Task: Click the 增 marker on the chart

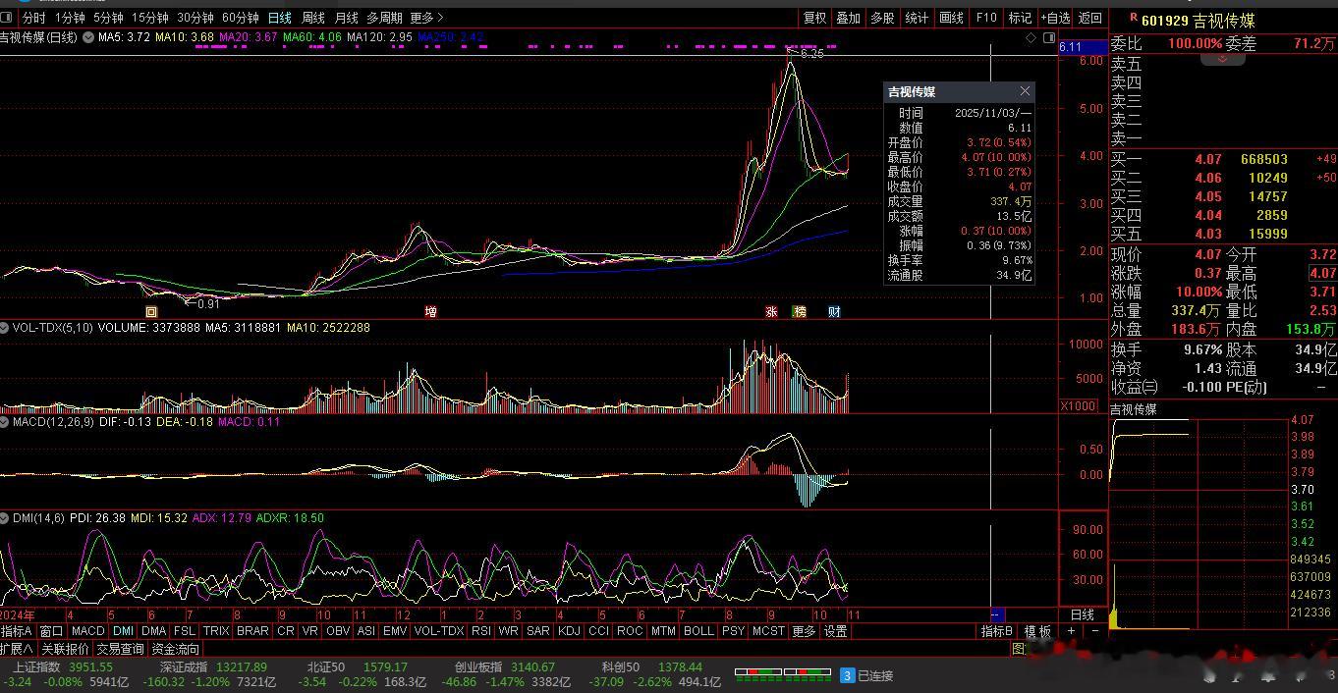Action: pyautogui.click(x=430, y=311)
